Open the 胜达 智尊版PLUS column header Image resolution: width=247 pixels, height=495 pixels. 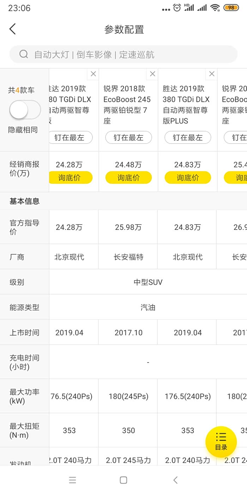click(186, 105)
